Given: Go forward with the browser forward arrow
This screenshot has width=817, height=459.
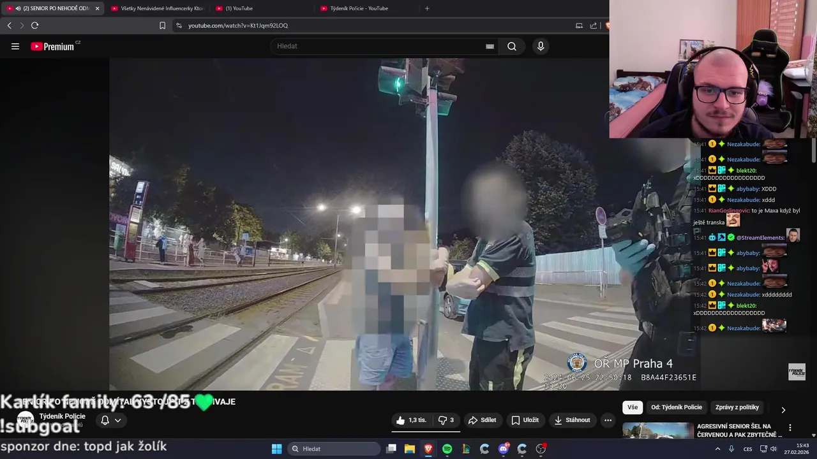Looking at the screenshot, I should 22,25.
